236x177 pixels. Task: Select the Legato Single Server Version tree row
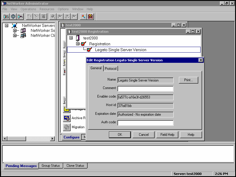point(134,50)
